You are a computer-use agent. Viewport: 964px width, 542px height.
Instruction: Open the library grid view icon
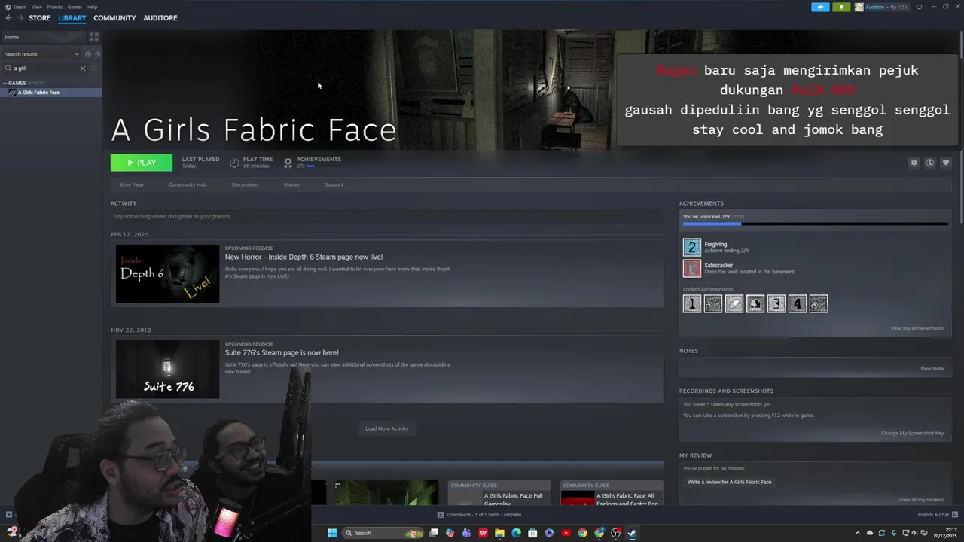(x=94, y=36)
